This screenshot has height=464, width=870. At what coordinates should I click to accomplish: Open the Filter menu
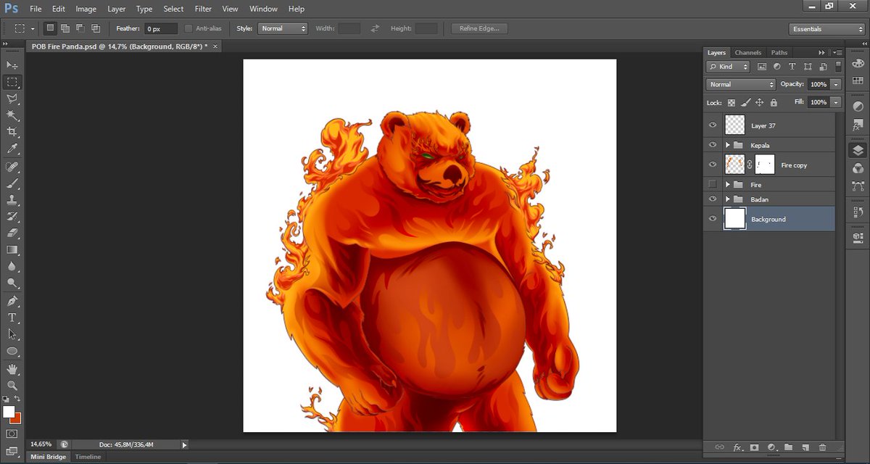tap(203, 9)
